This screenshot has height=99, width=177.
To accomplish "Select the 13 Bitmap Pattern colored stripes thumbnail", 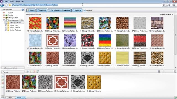I will click(105, 40).
